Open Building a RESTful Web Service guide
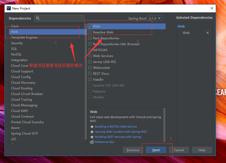Image resolution: width=226 pixels, height=163 pixels. click(116, 127)
